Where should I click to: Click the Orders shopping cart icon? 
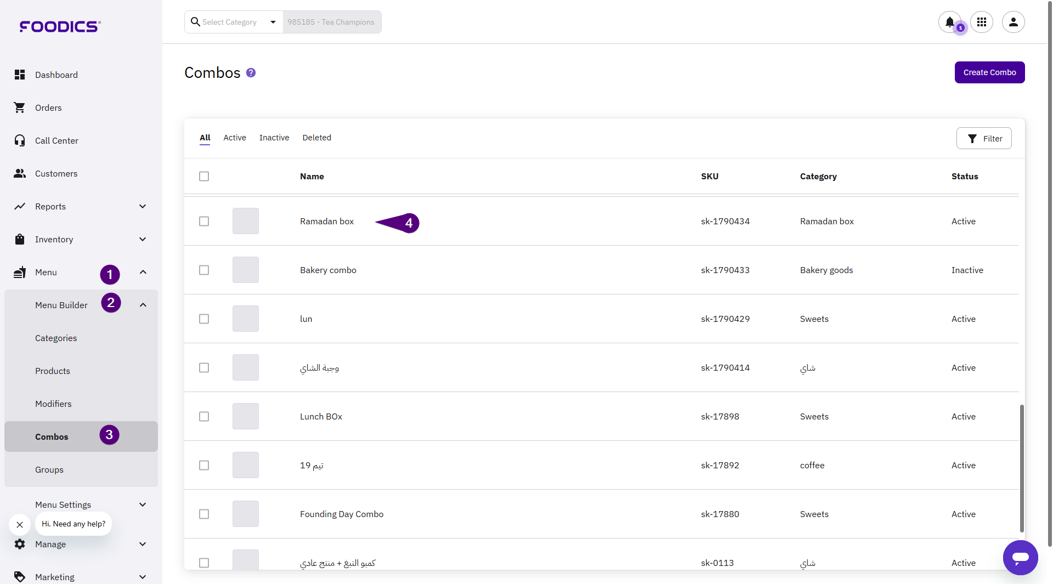20,107
